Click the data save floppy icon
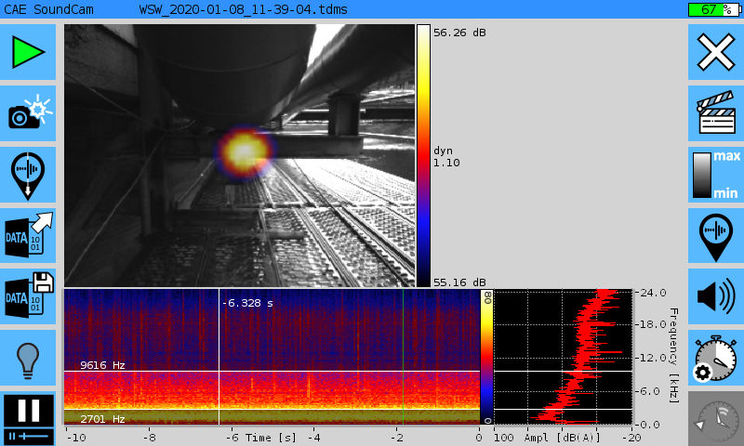The image size is (744, 446). coord(28,296)
